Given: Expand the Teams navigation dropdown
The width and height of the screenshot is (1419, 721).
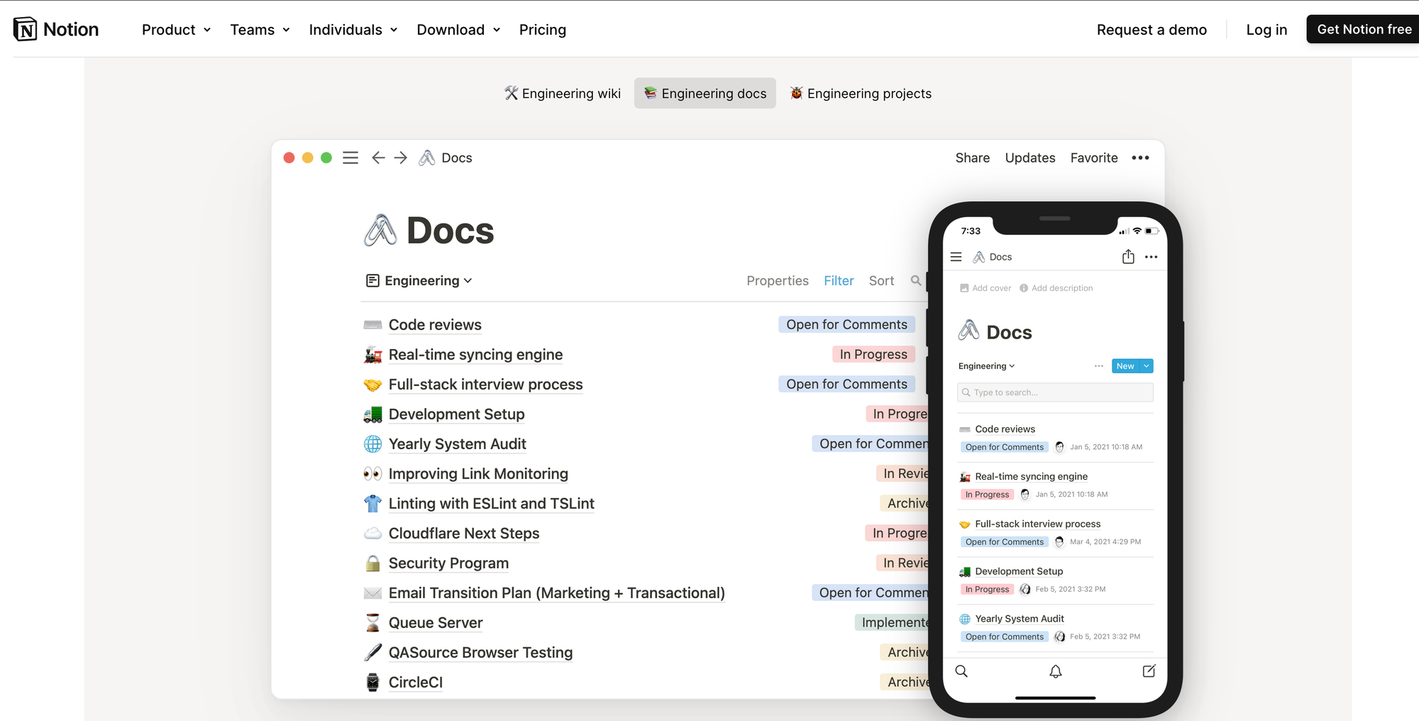Looking at the screenshot, I should tap(260, 30).
